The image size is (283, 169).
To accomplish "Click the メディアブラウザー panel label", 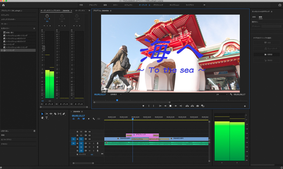I will pos(8,19).
